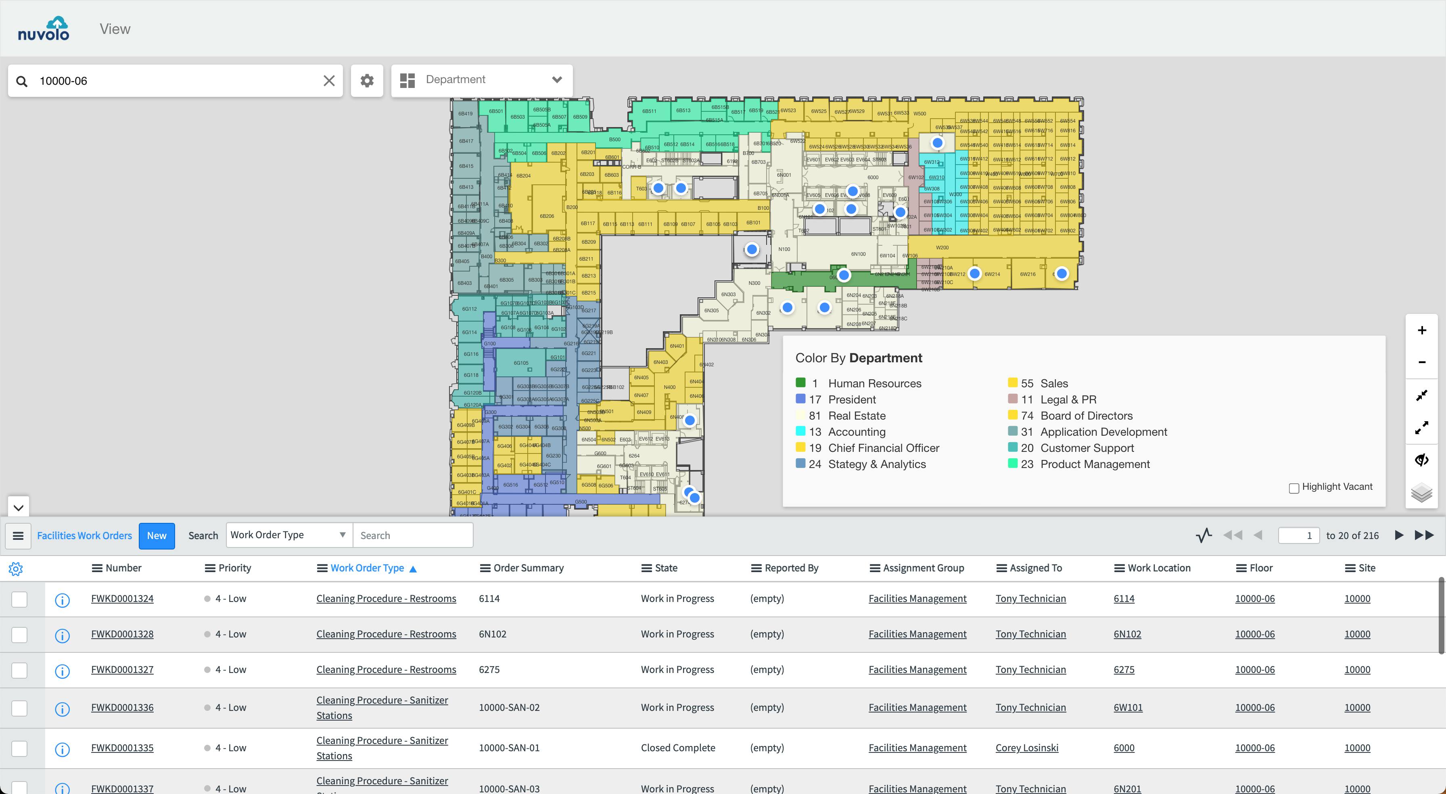Open list column settings gear
This screenshot has width=1446, height=794.
coord(16,569)
